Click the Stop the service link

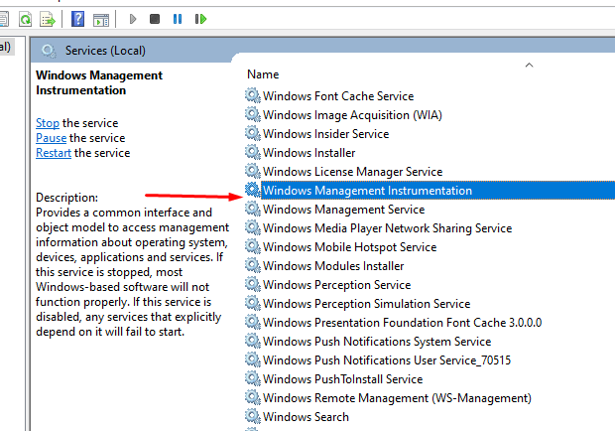coord(48,123)
